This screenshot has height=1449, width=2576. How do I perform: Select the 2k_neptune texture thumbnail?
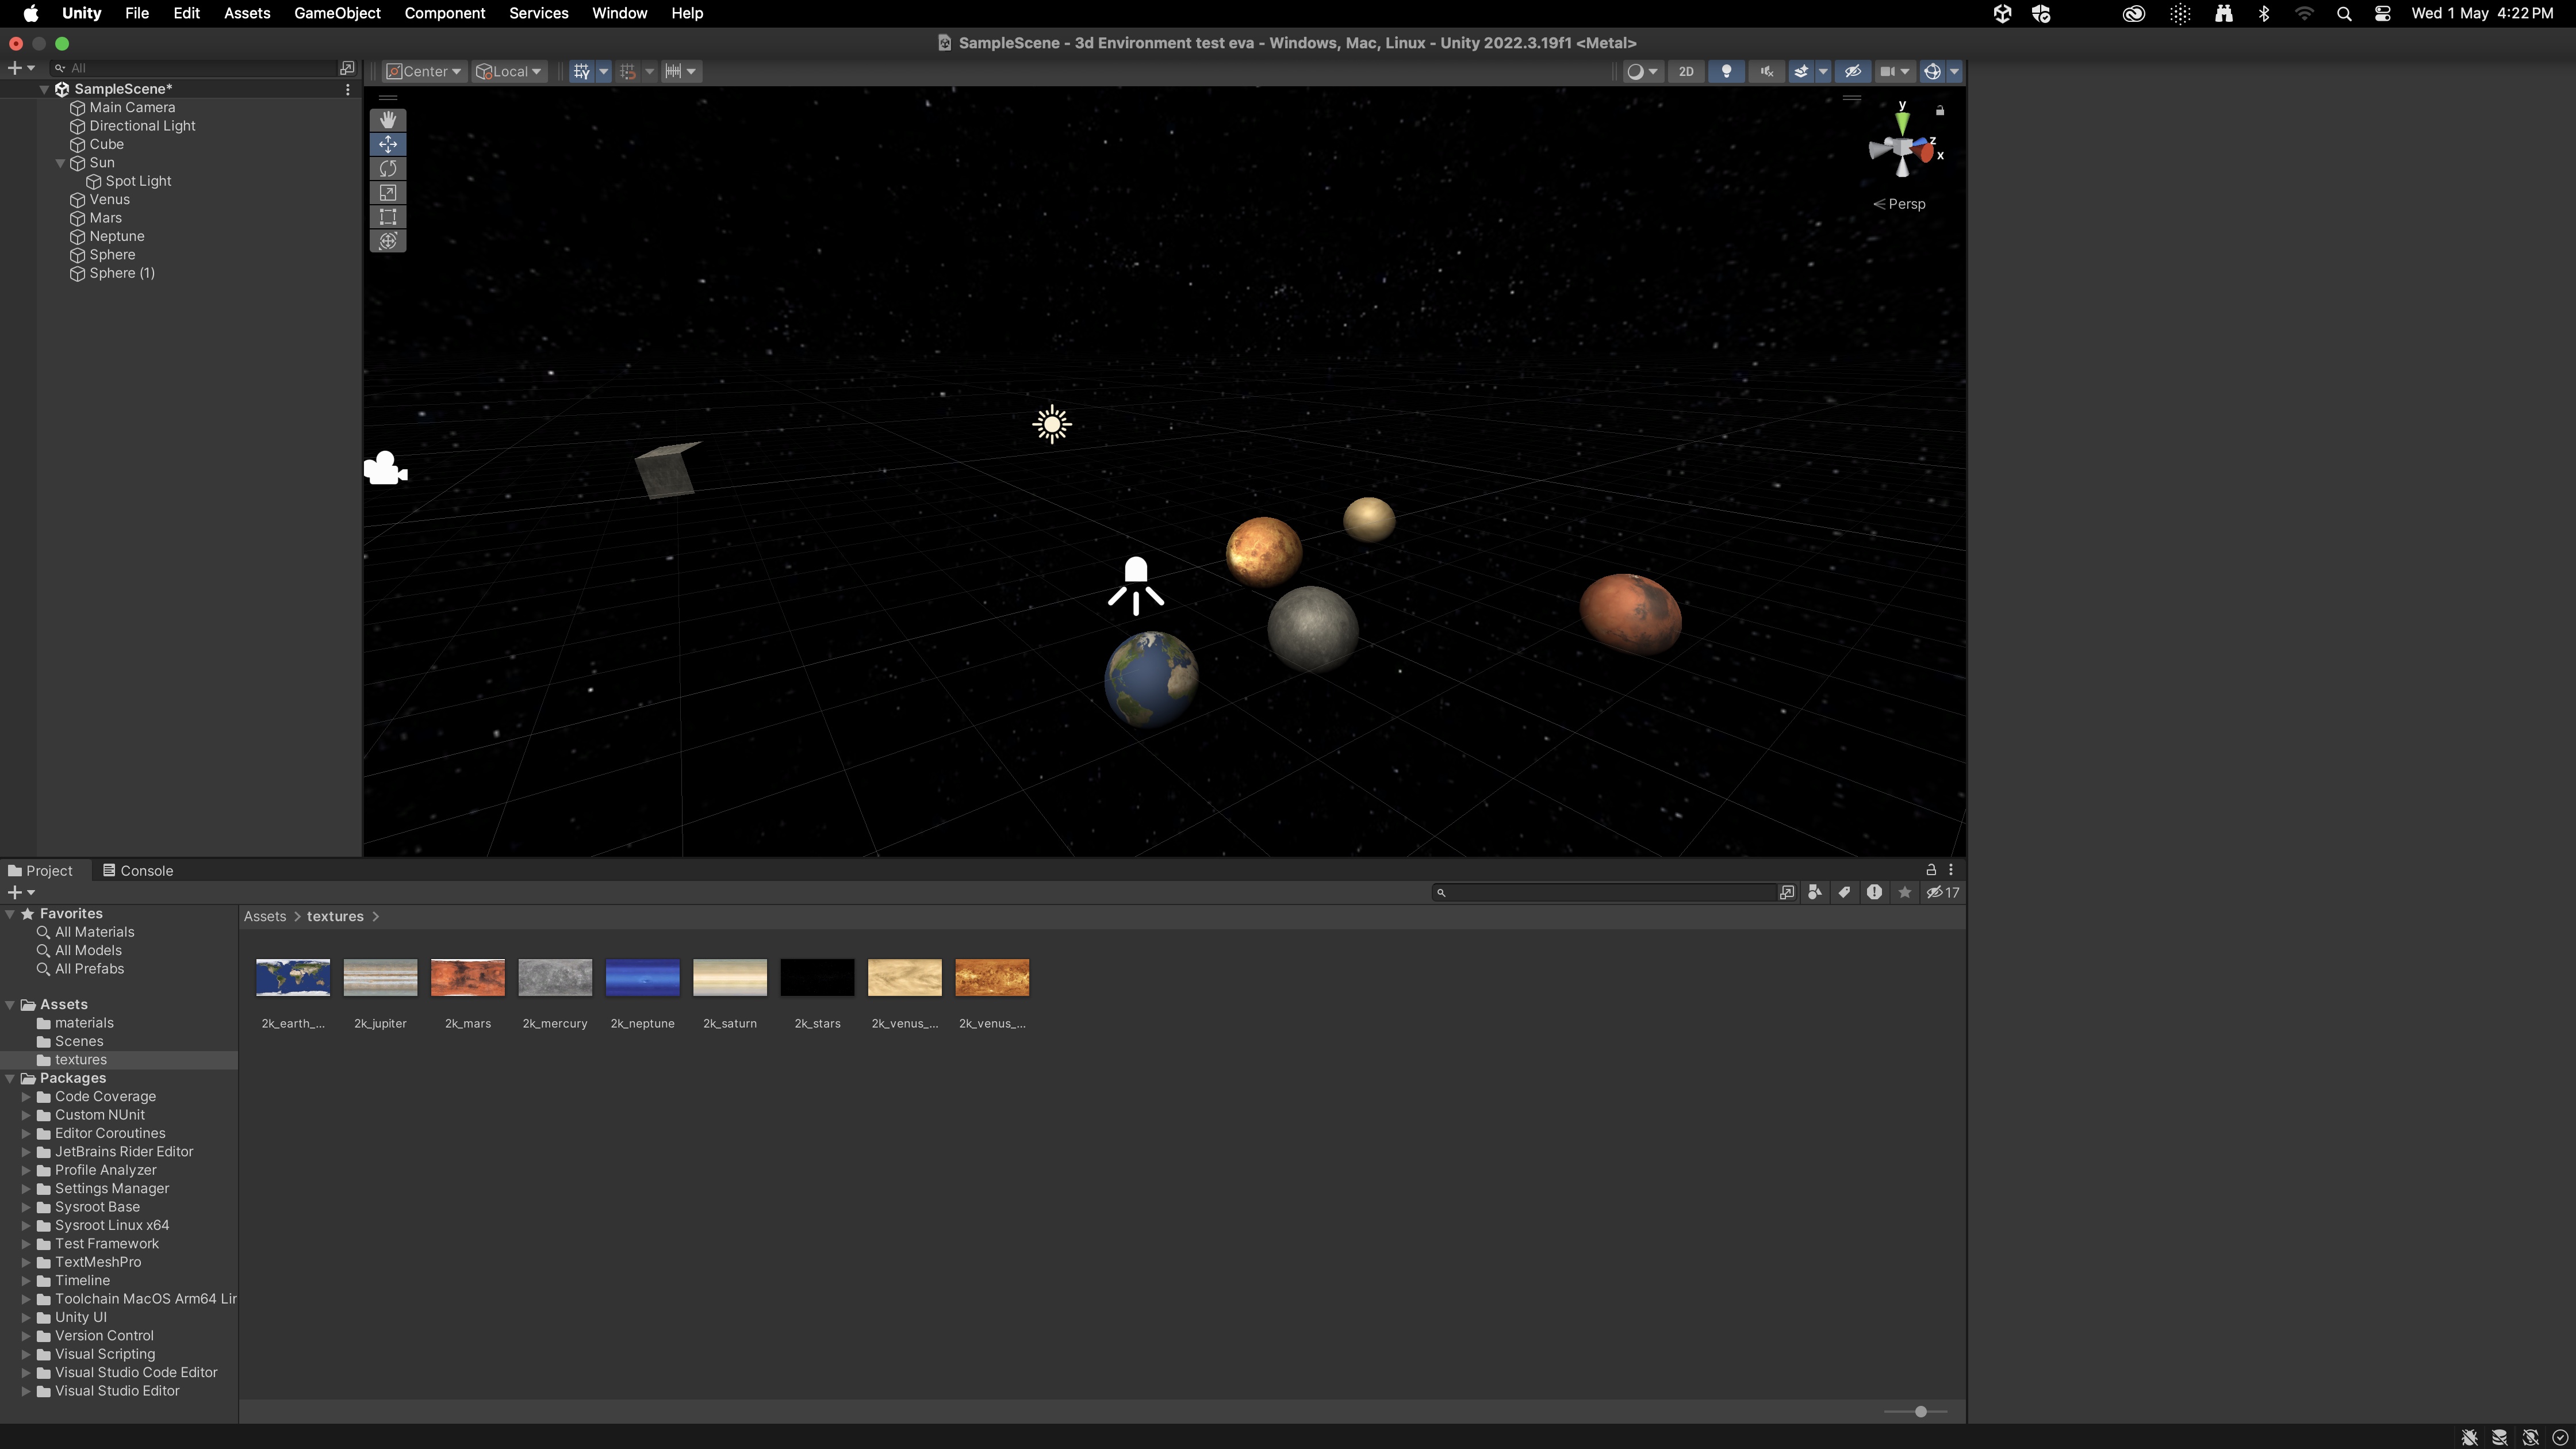point(642,977)
